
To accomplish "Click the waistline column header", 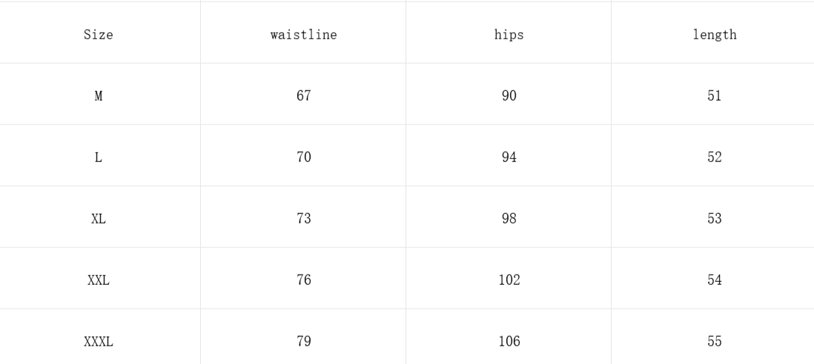I will [303, 35].
